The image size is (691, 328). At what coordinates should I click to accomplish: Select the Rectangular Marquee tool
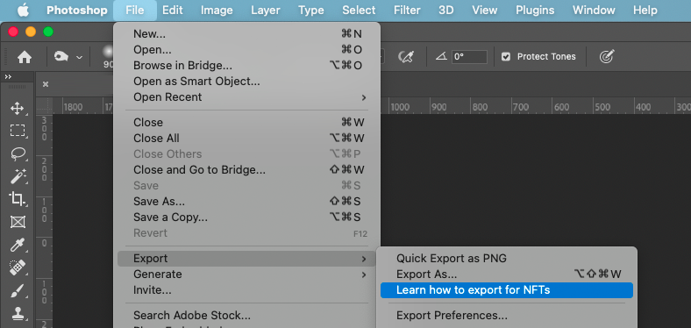pos(18,131)
